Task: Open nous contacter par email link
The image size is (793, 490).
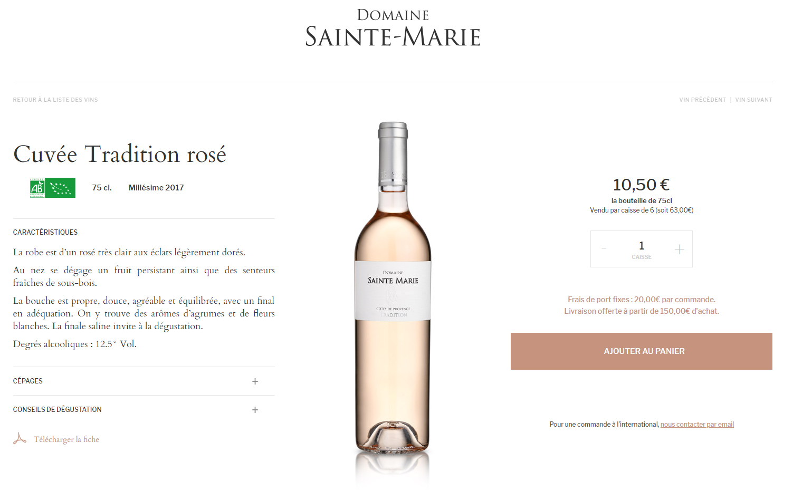Action: (697, 424)
